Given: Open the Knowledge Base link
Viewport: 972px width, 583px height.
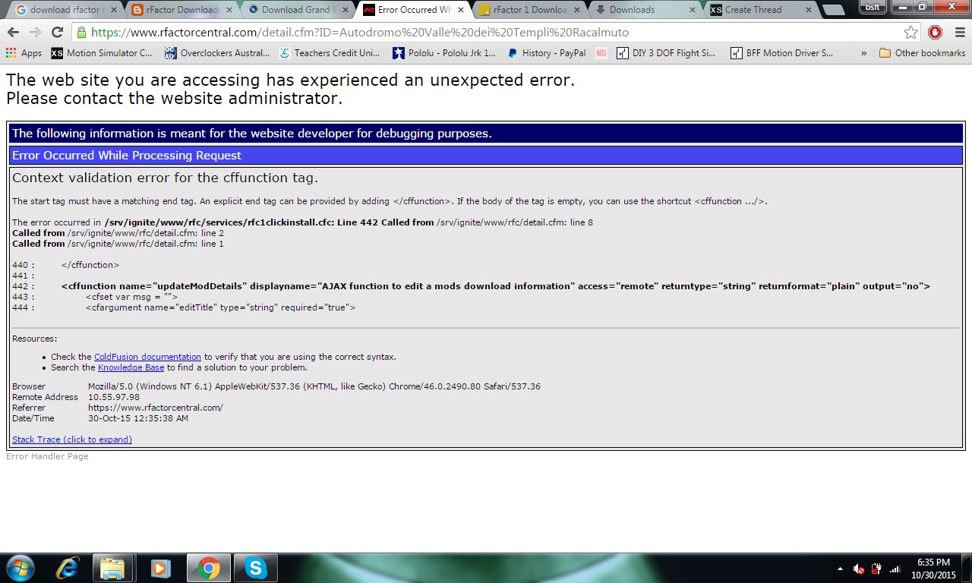Looking at the screenshot, I should click(131, 367).
